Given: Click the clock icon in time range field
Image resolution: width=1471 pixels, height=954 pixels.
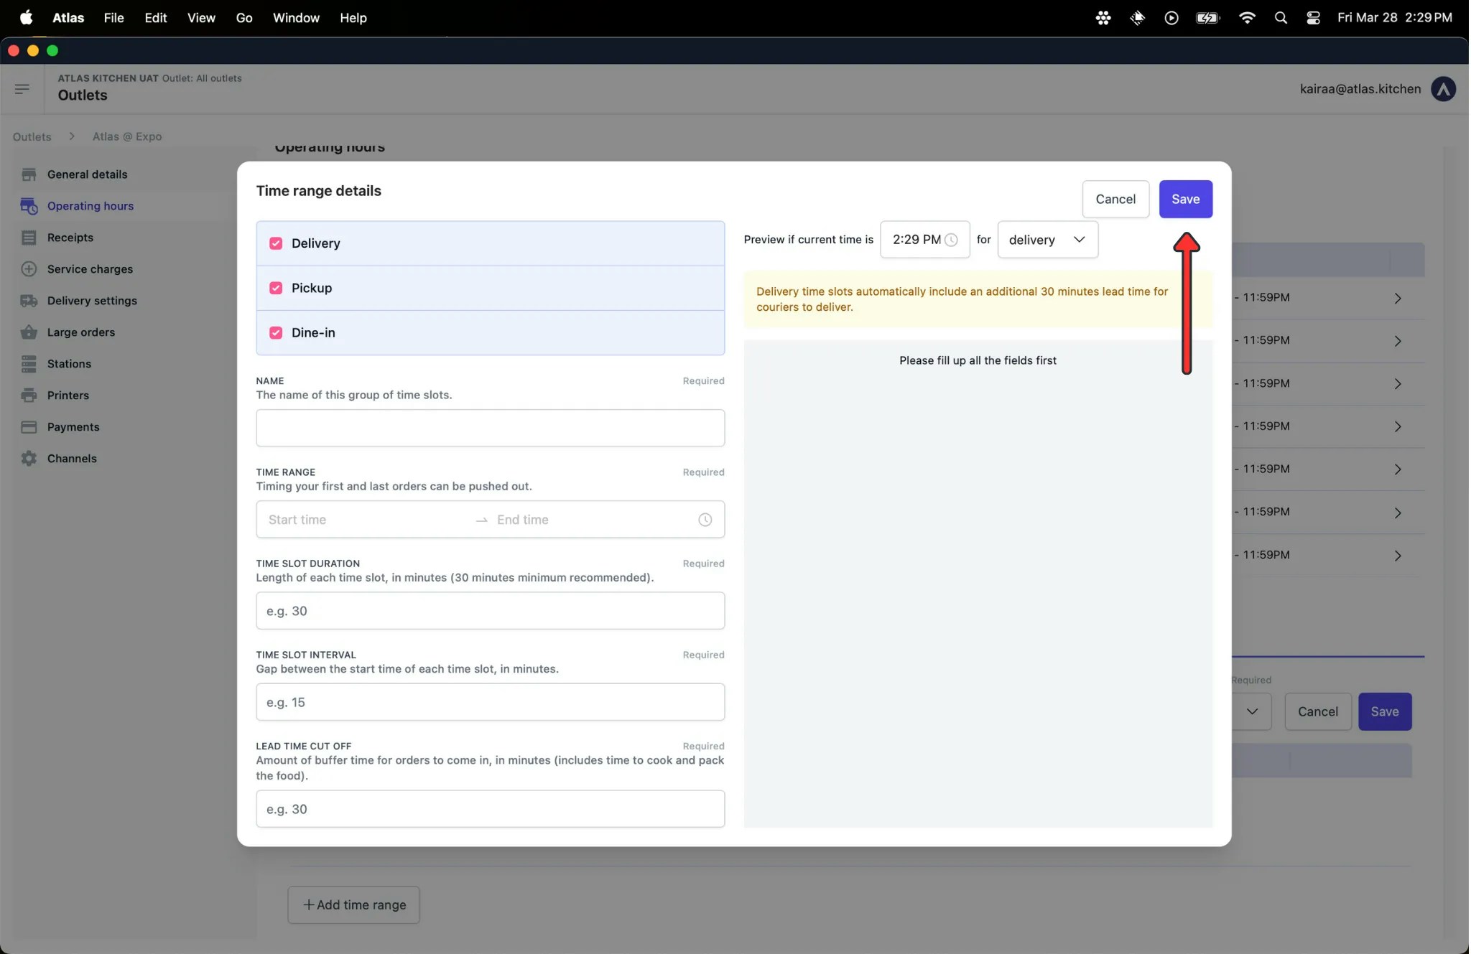Looking at the screenshot, I should 705,520.
